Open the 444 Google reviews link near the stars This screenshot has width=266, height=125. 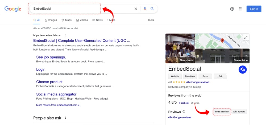tap(198, 82)
